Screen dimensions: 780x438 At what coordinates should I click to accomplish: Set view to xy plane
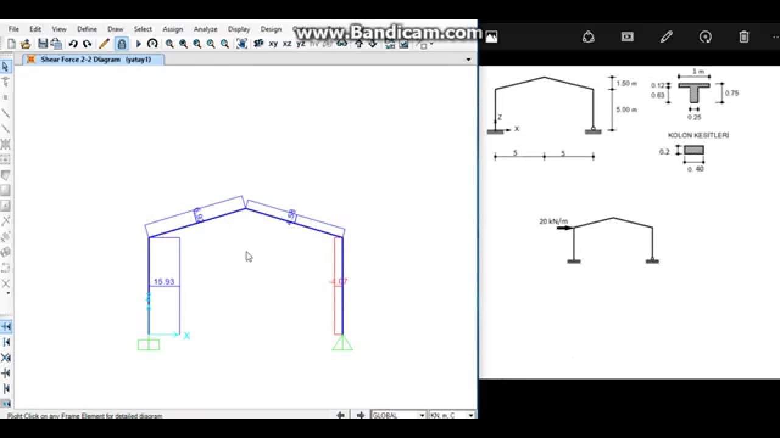(x=273, y=44)
